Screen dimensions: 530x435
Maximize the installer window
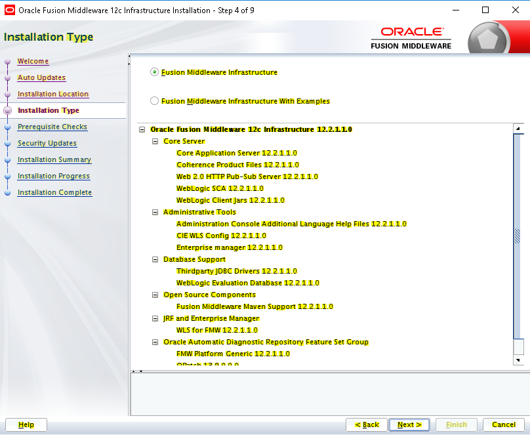(x=485, y=10)
